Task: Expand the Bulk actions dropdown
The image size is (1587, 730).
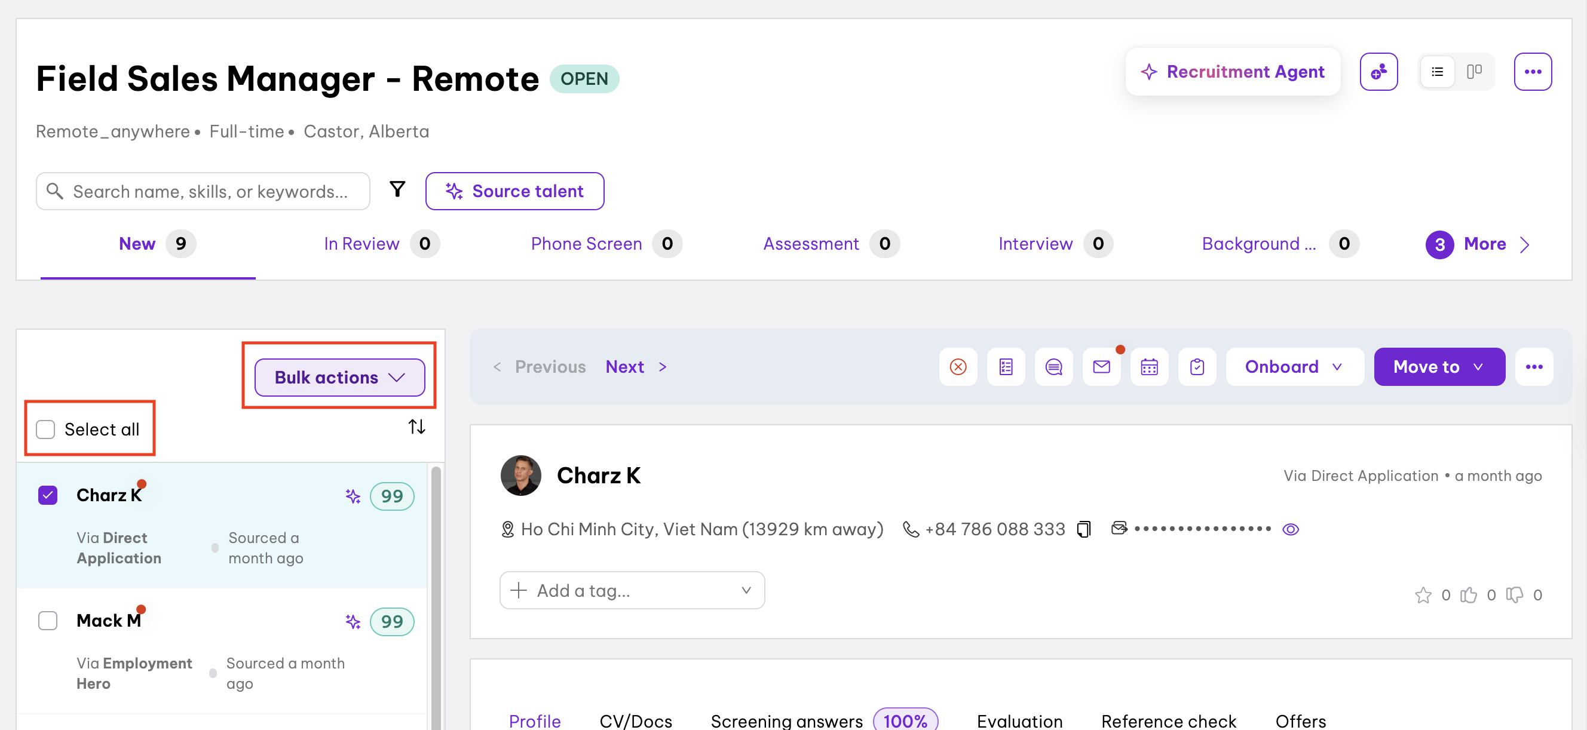Action: (339, 377)
